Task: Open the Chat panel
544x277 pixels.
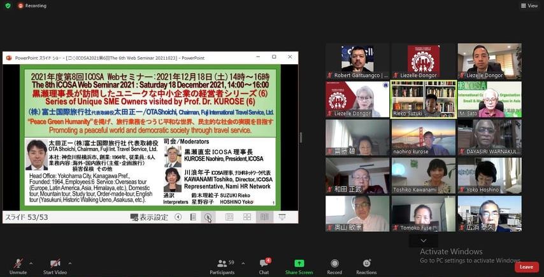Action: pyautogui.click(x=264, y=266)
